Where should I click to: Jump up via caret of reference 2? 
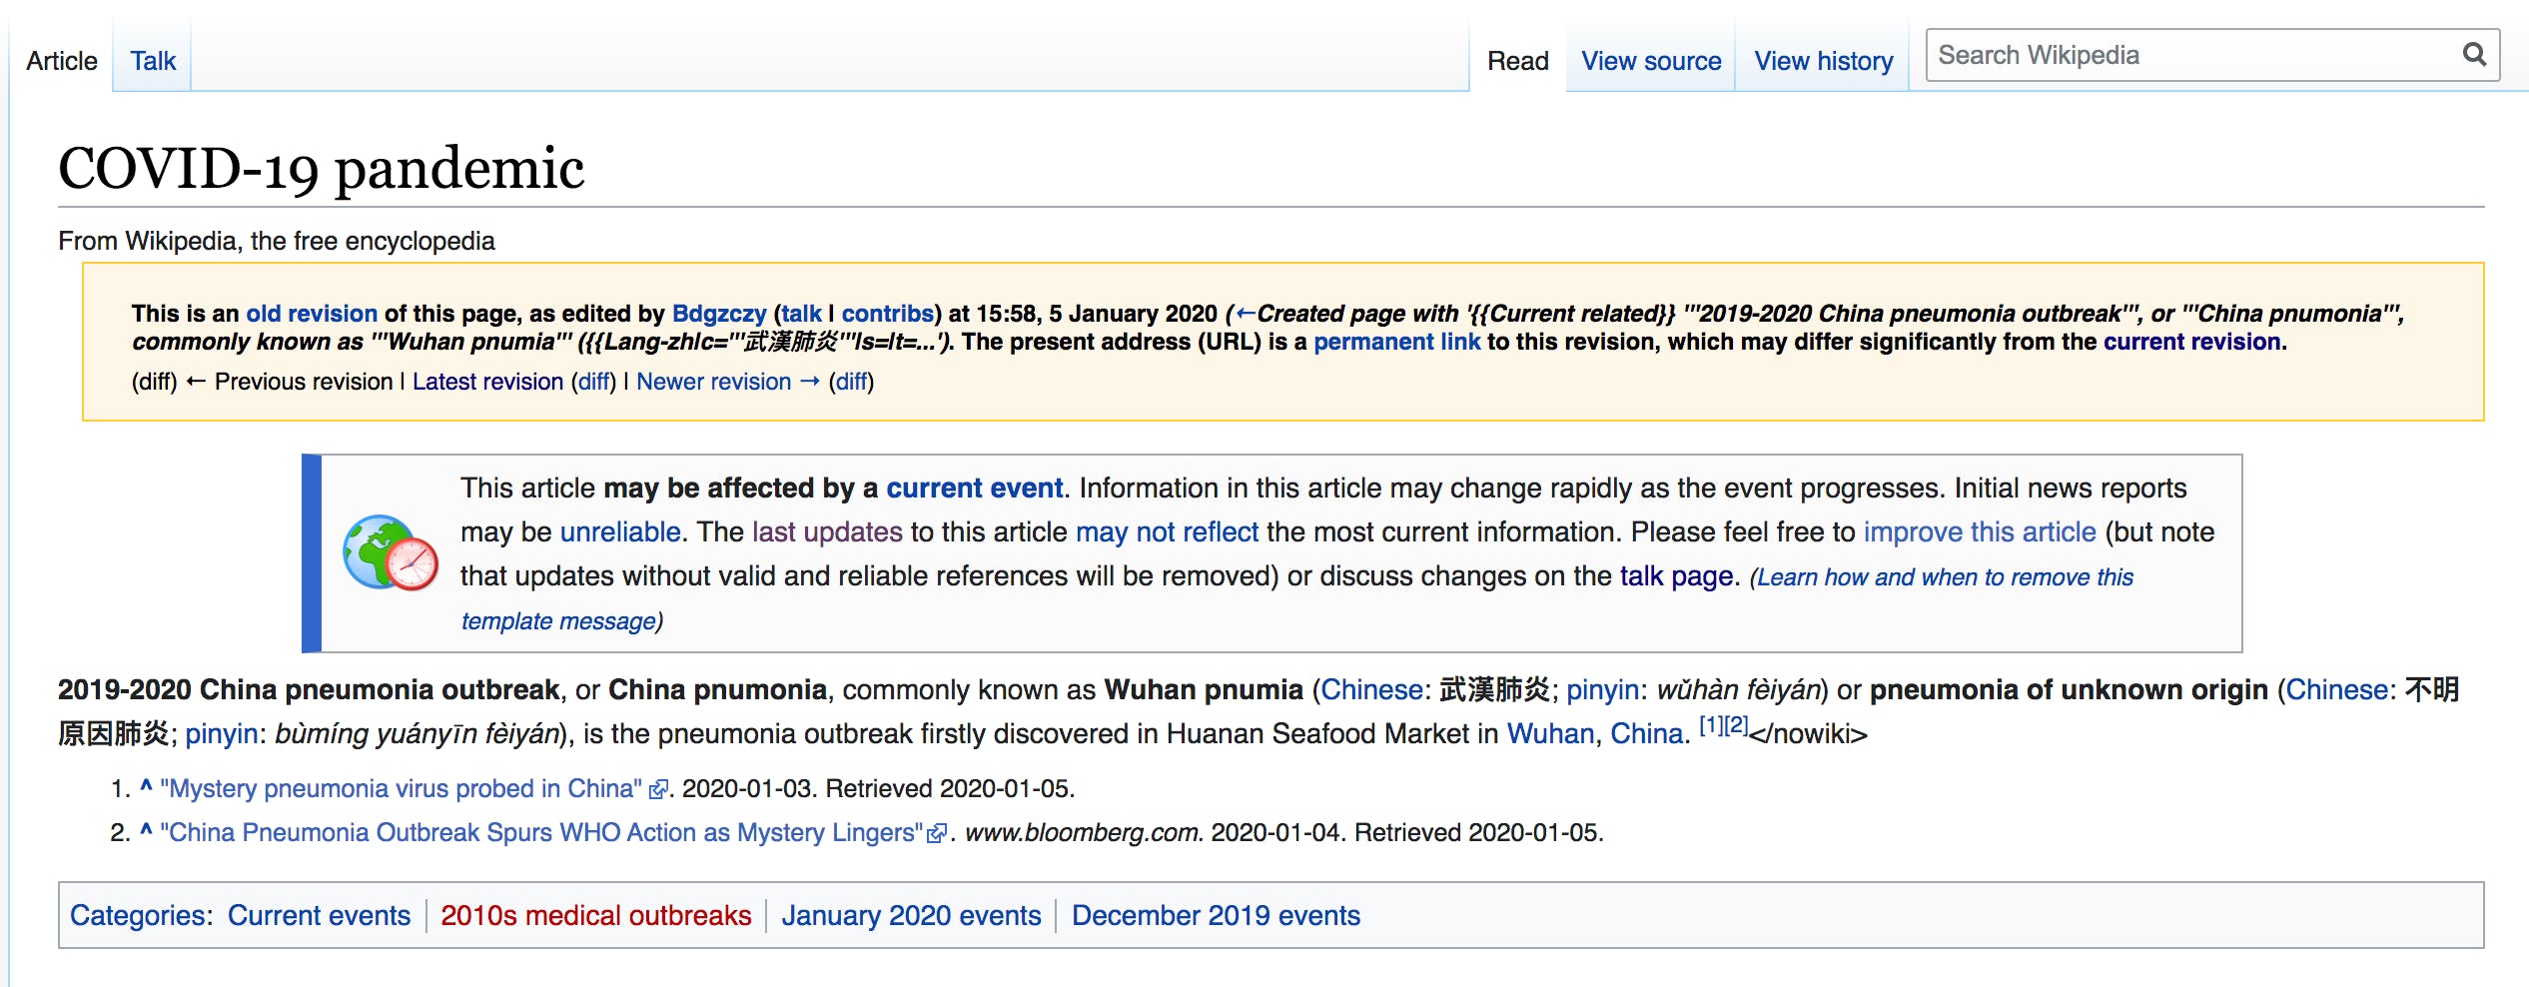(x=146, y=831)
